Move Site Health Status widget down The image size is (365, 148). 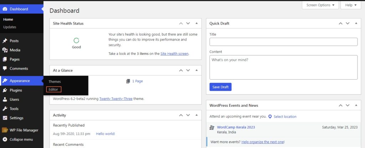click(188, 23)
